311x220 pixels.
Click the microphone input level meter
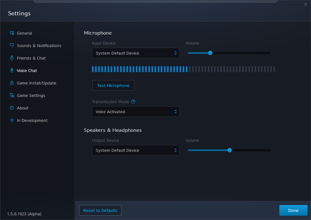click(x=183, y=69)
